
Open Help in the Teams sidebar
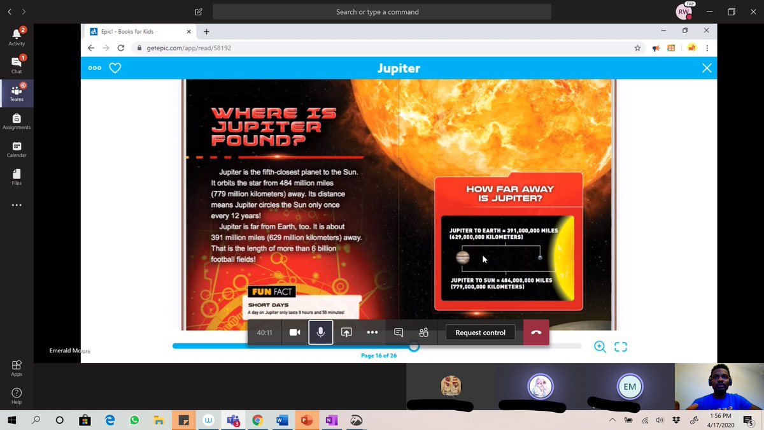[17, 396]
